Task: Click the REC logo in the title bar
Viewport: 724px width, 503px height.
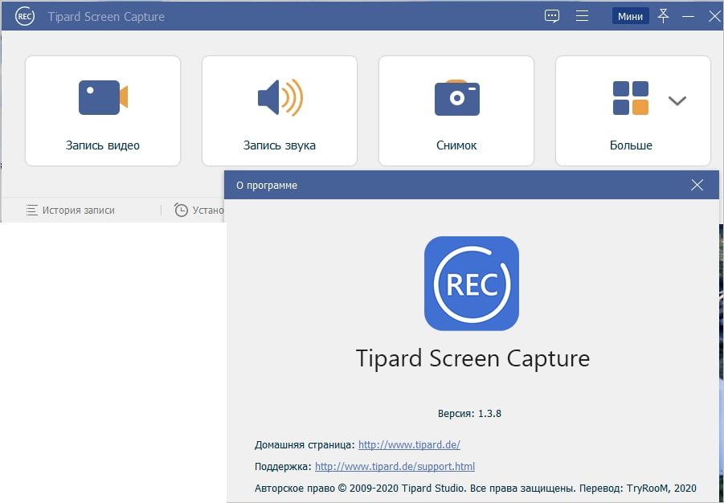Action: coord(24,17)
